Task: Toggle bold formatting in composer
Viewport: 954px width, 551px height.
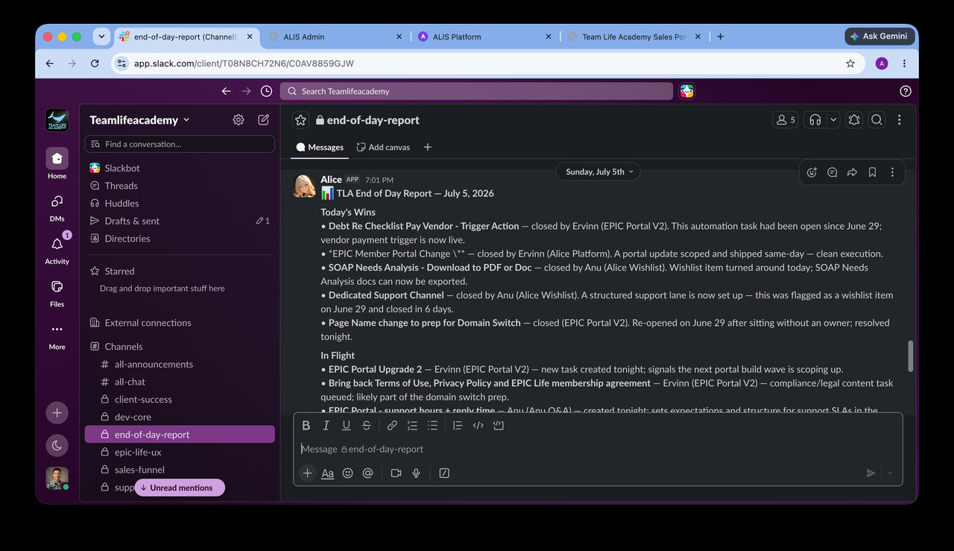Action: [x=306, y=426]
